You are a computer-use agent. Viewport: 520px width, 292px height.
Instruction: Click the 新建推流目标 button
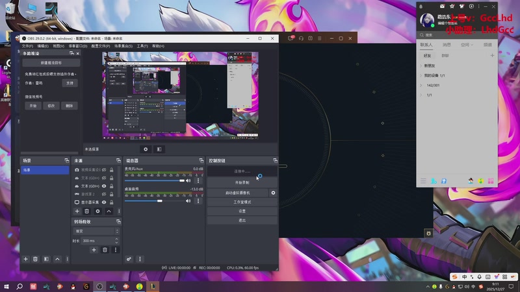coord(51,62)
